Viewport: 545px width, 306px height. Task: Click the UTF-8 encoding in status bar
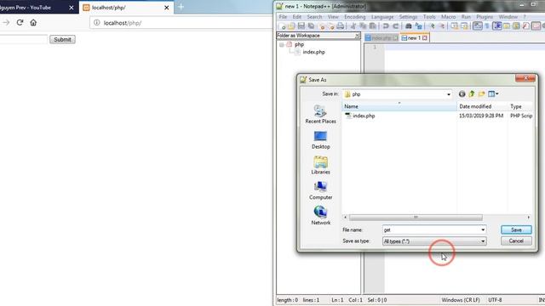(x=495, y=300)
